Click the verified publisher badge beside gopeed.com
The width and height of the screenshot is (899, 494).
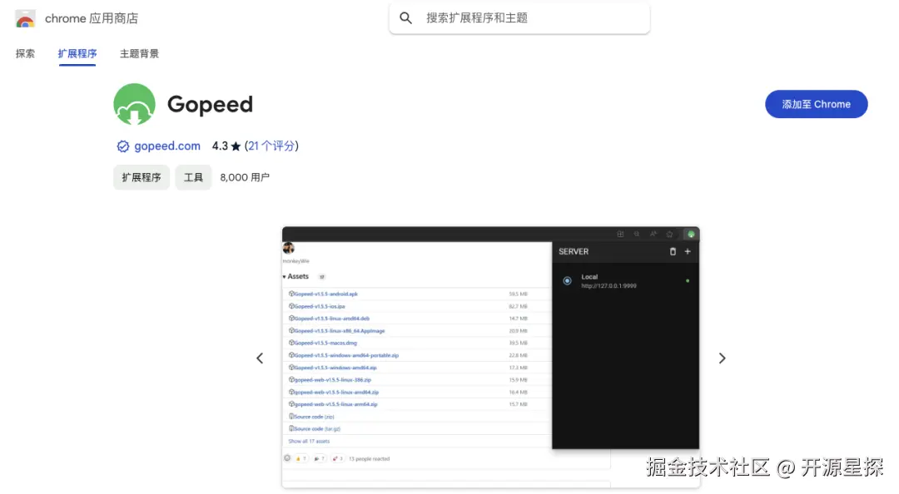pos(122,146)
